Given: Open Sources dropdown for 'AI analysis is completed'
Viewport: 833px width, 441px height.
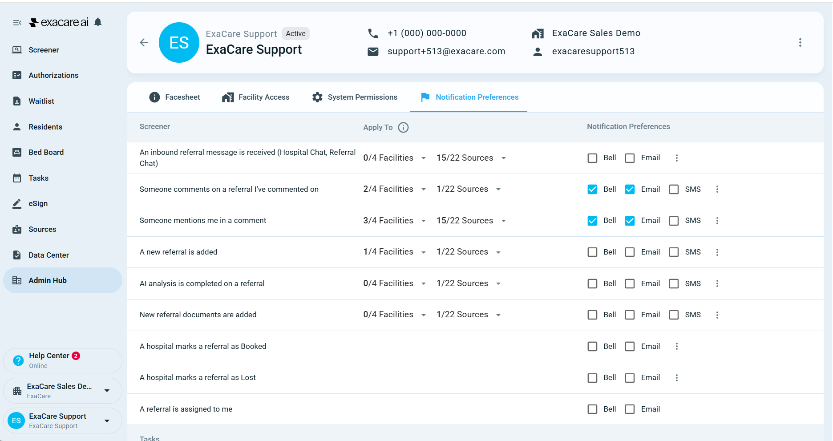Looking at the screenshot, I should pyautogui.click(x=469, y=283).
